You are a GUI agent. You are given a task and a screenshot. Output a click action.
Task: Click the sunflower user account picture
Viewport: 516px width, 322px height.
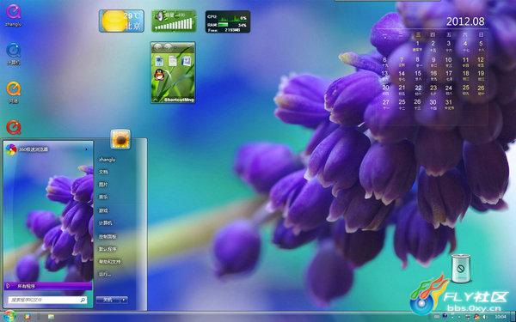point(120,139)
